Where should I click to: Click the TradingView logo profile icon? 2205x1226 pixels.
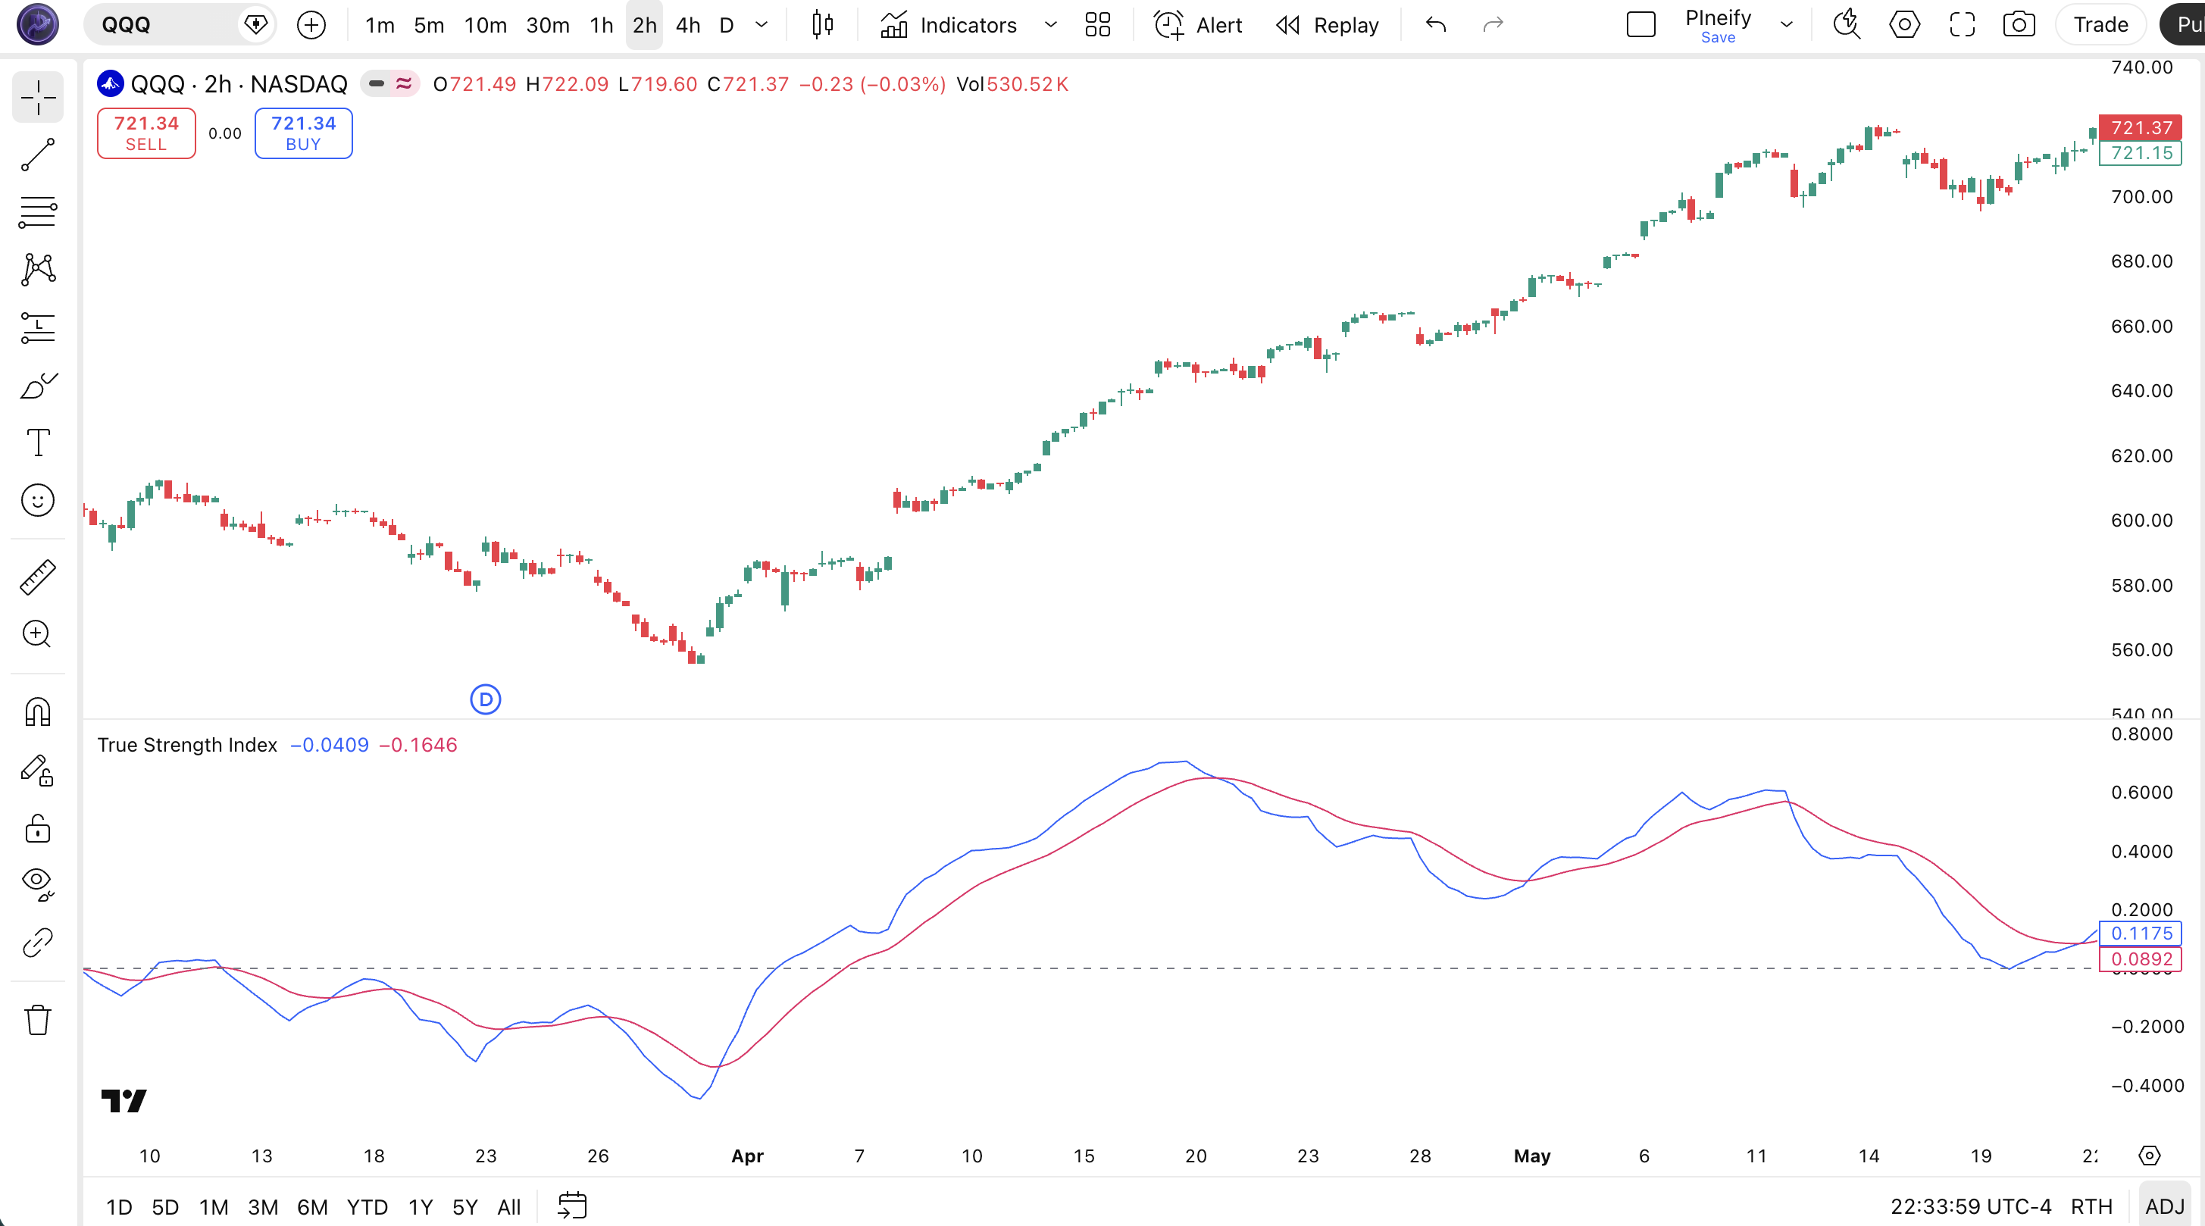click(x=38, y=24)
